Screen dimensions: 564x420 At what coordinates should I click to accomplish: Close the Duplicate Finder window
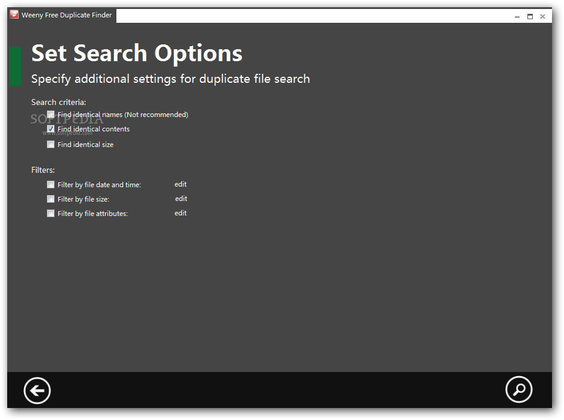[x=543, y=17]
